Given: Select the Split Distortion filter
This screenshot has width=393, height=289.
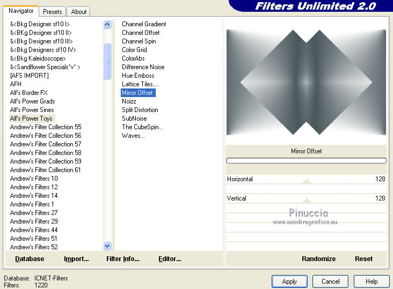Looking at the screenshot, I should click(x=140, y=109).
